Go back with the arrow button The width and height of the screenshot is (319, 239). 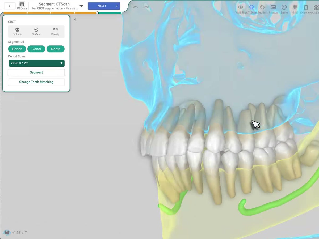pyautogui.click(x=10, y=6)
